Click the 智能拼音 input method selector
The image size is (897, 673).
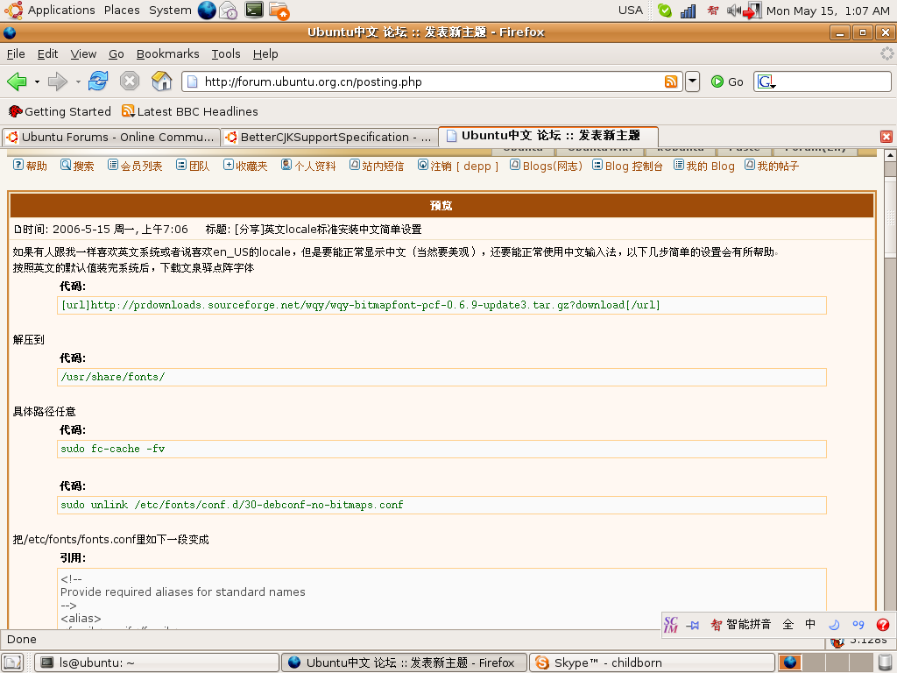[741, 624]
